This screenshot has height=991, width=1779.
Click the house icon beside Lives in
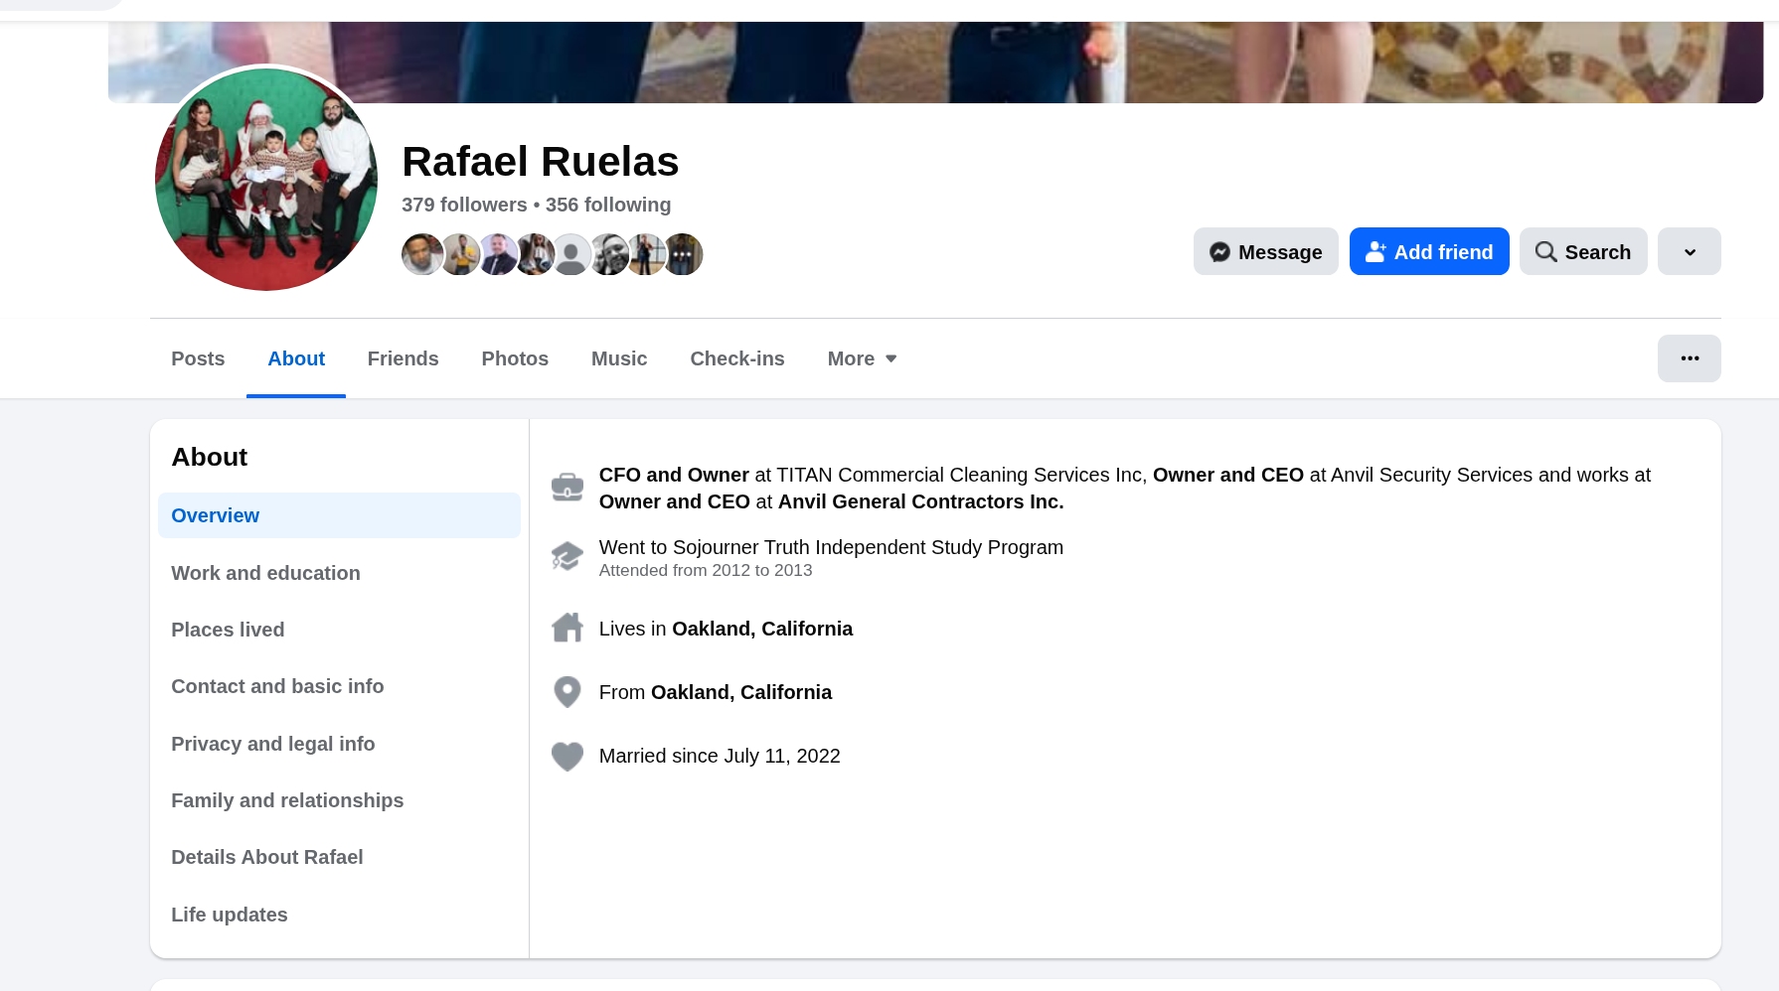point(567,628)
